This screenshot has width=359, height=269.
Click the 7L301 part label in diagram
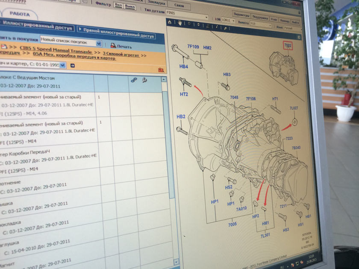[265, 235]
